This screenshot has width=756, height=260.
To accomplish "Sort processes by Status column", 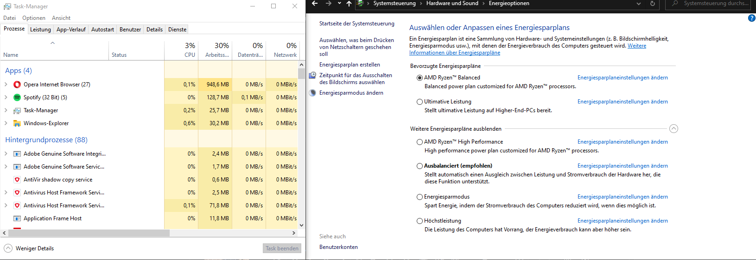I will pos(136,50).
